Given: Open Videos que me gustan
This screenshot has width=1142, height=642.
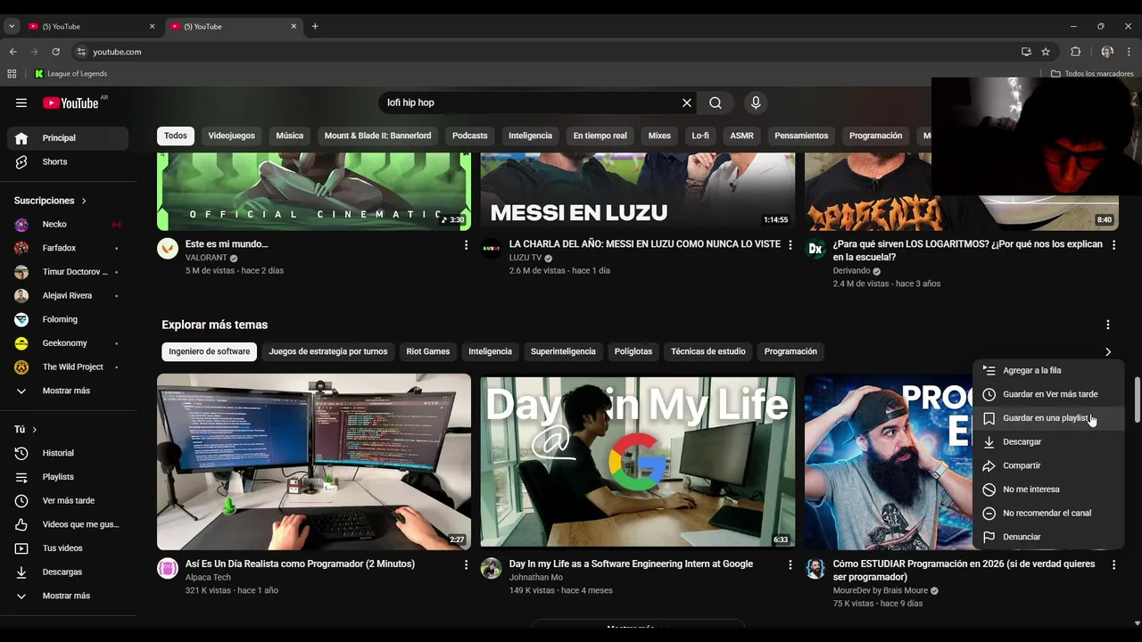Looking at the screenshot, I should click(x=68, y=524).
